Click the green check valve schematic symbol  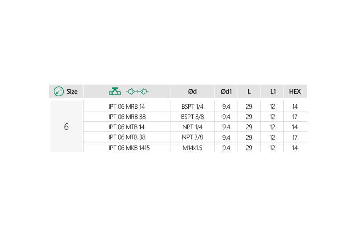point(137,91)
